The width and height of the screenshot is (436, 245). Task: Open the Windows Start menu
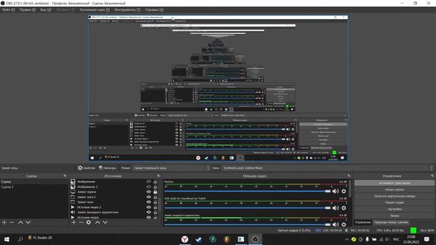pos(7,239)
